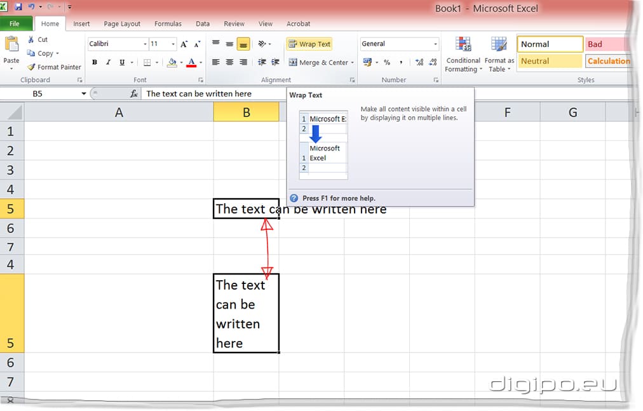This screenshot has width=643, height=411.
Task: Click the Insert Function fx icon
Action: click(133, 94)
